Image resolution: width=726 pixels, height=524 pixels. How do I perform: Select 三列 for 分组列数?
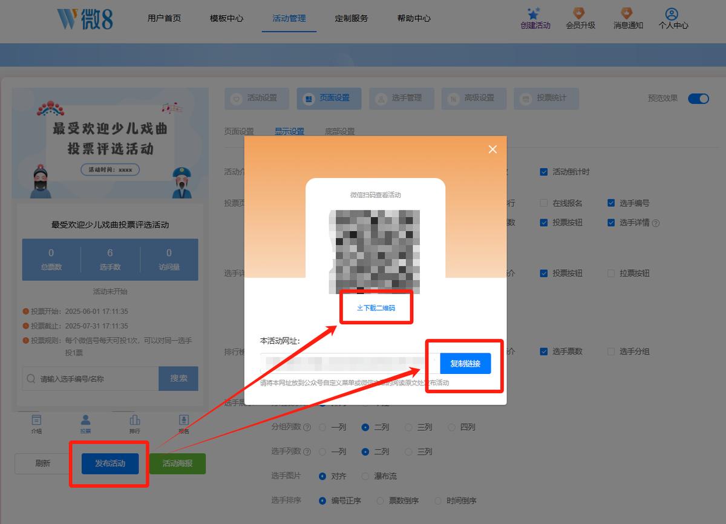point(408,427)
